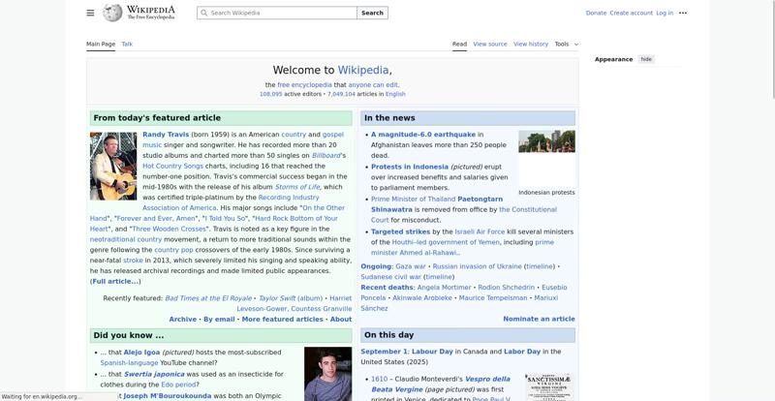
Task: Click the search magnifier icon
Action: (203, 13)
